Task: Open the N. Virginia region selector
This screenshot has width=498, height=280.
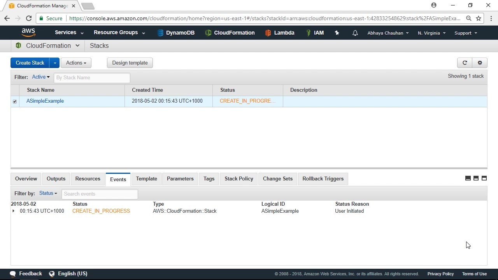Action: [431, 33]
